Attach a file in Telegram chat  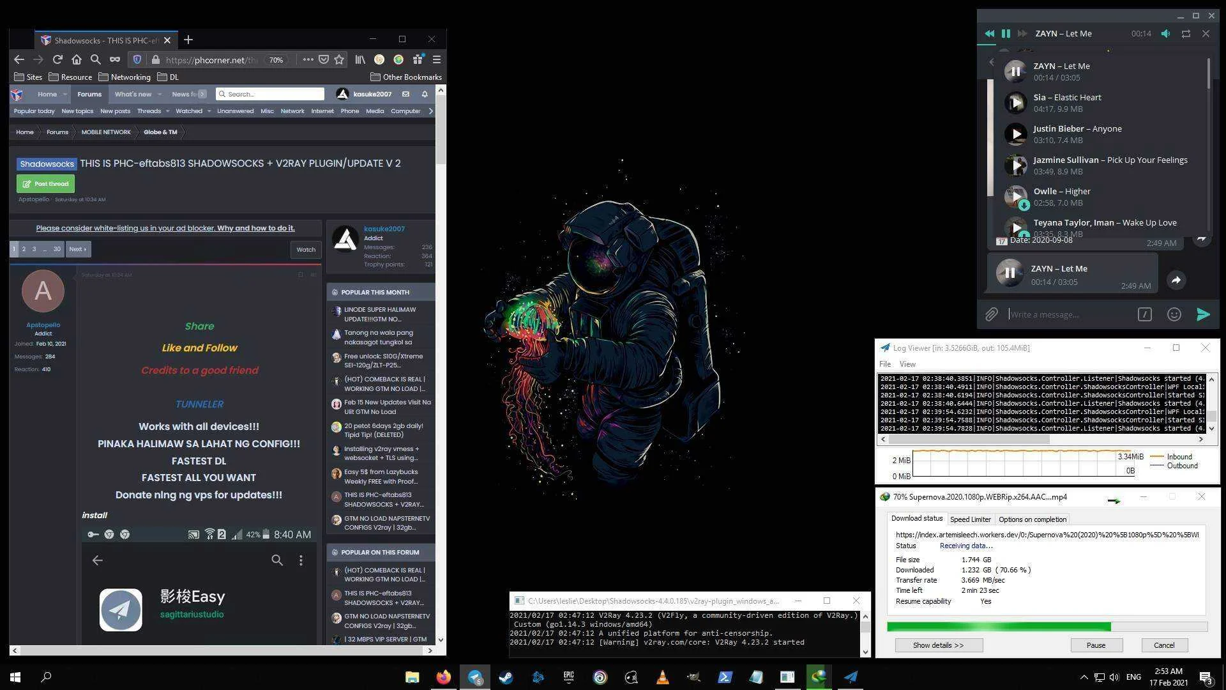pyautogui.click(x=991, y=314)
